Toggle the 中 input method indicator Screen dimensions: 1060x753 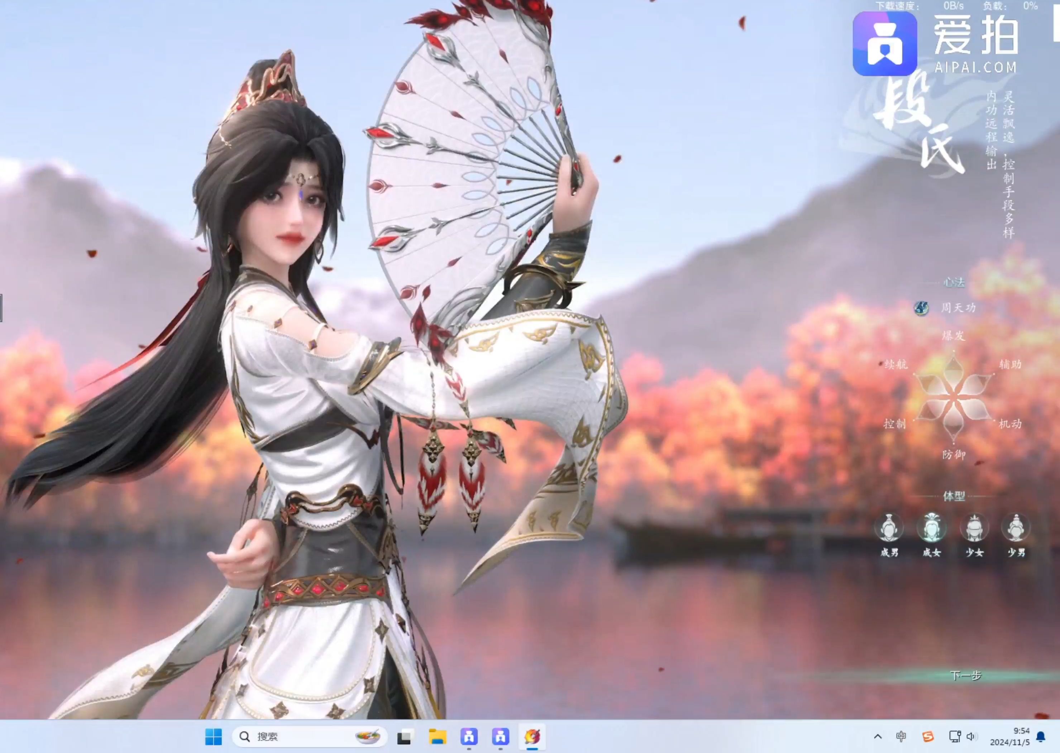(901, 736)
